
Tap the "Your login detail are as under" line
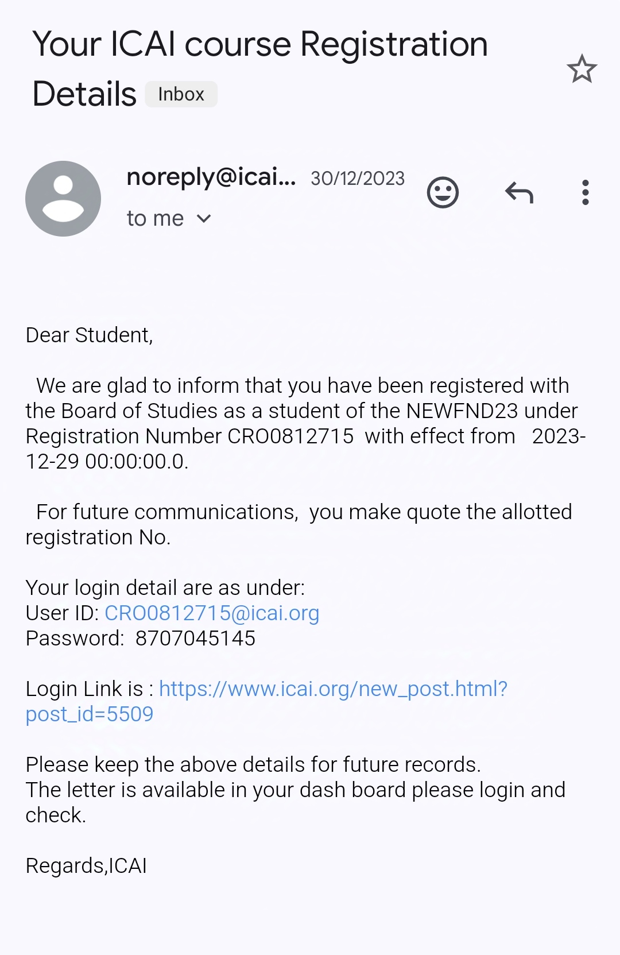click(x=165, y=588)
